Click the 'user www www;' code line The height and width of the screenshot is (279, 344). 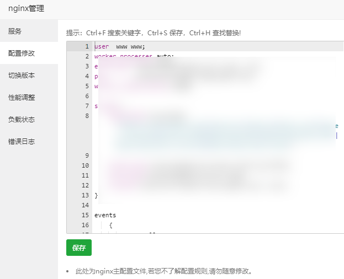[120, 46]
